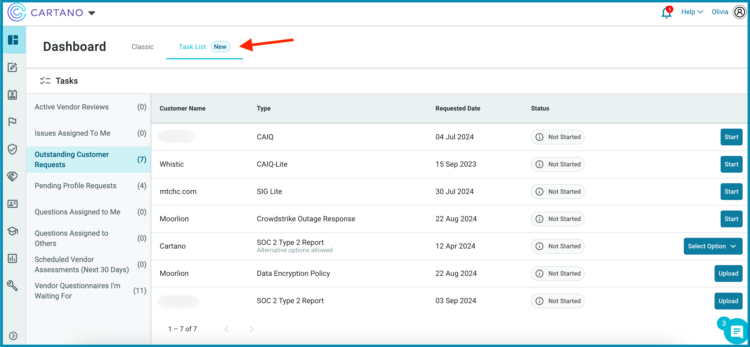Open the bar chart reports icon in sidebar
Image resolution: width=750 pixels, height=347 pixels.
pos(13,259)
